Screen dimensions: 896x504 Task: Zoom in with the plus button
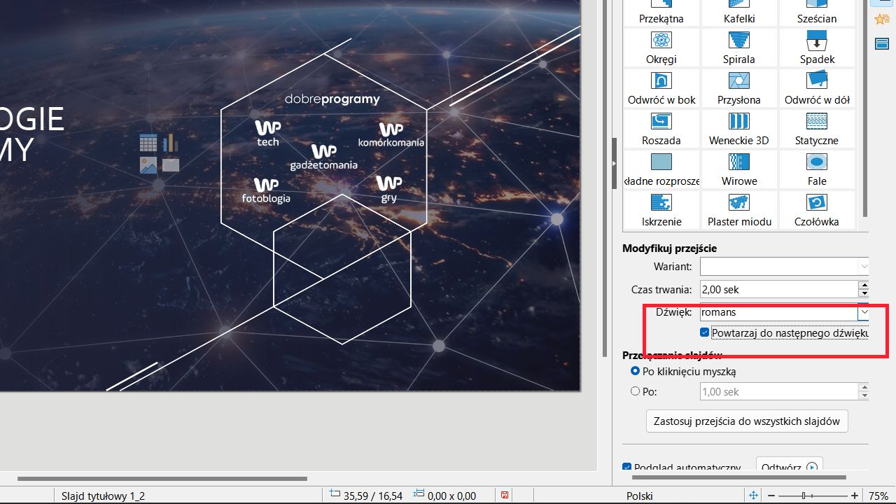[x=855, y=496]
